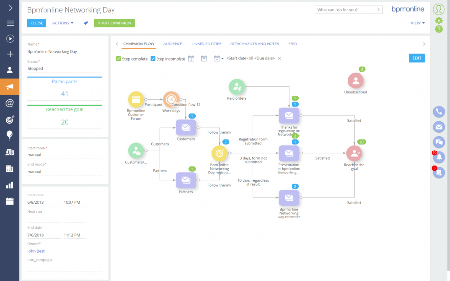Open the ACTIONS dropdown
Viewport: 450px width, 281px height.
click(63, 23)
